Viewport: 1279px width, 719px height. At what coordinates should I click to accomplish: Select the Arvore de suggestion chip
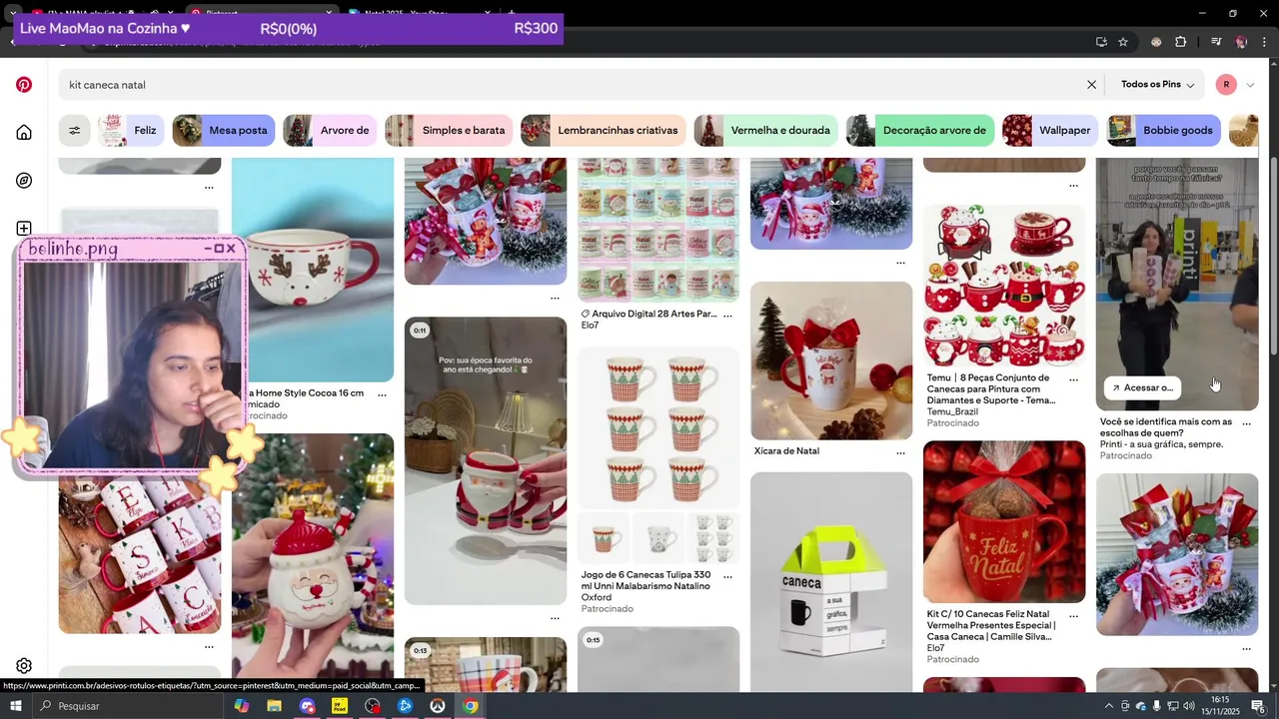click(330, 131)
